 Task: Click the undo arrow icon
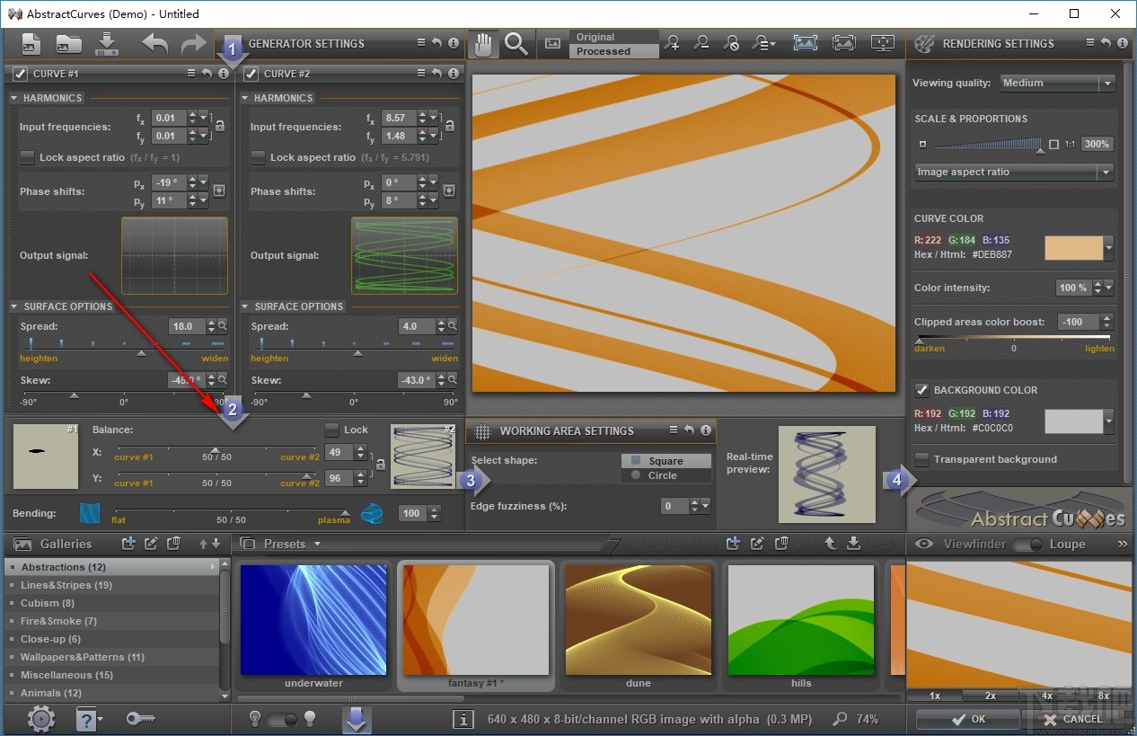pyautogui.click(x=154, y=43)
